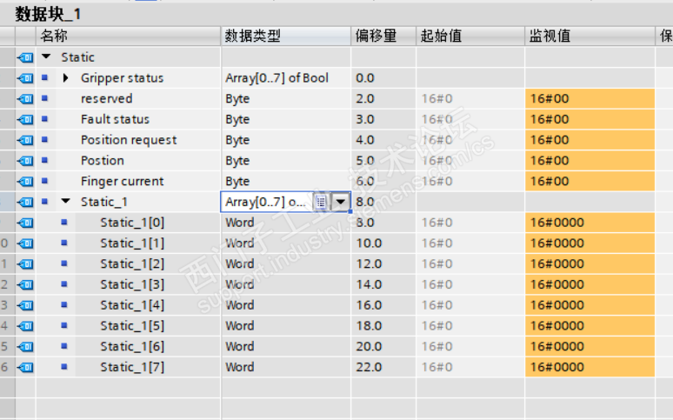Expand the Gripper status array
Screen dimensions: 673x420
coord(66,77)
